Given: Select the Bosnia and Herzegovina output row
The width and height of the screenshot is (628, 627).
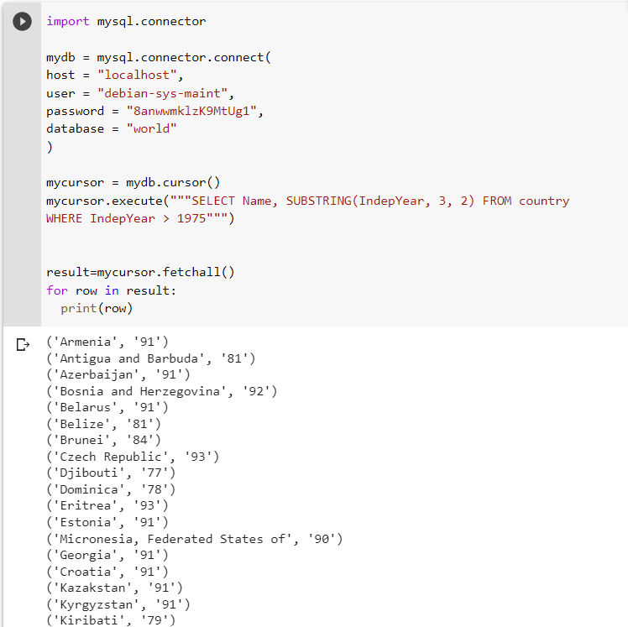Looking at the screenshot, I should click(162, 391).
